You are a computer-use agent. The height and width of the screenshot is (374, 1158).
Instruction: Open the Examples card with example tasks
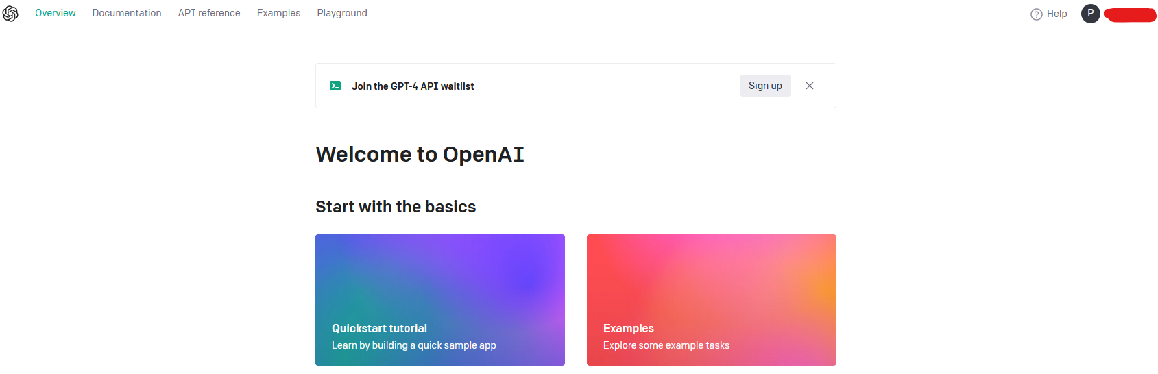click(x=712, y=300)
